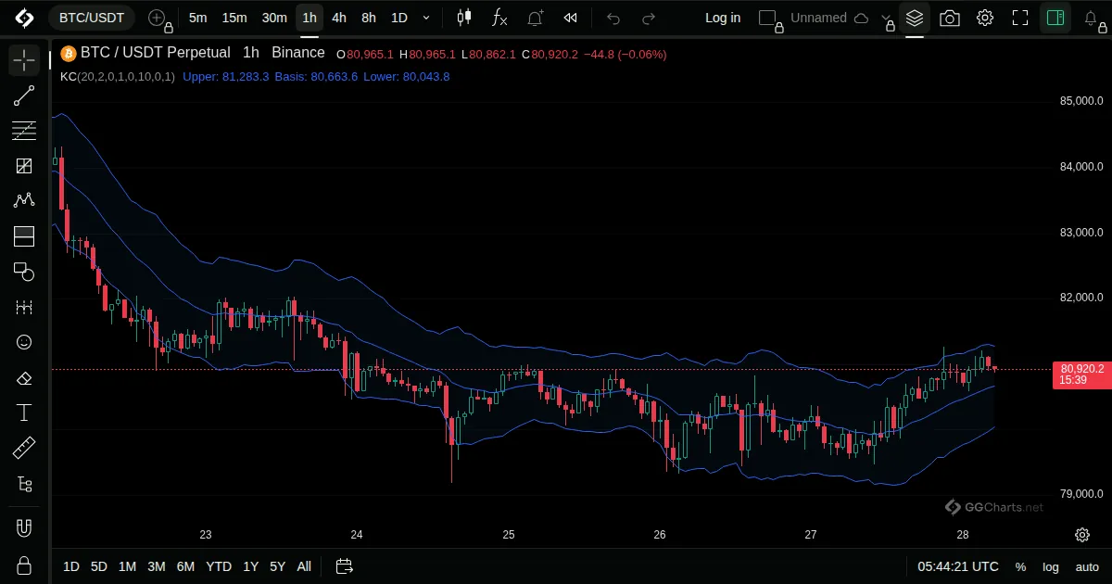This screenshot has width=1112, height=584.
Task: Switch to the 1D timeframe
Action: pos(399,18)
